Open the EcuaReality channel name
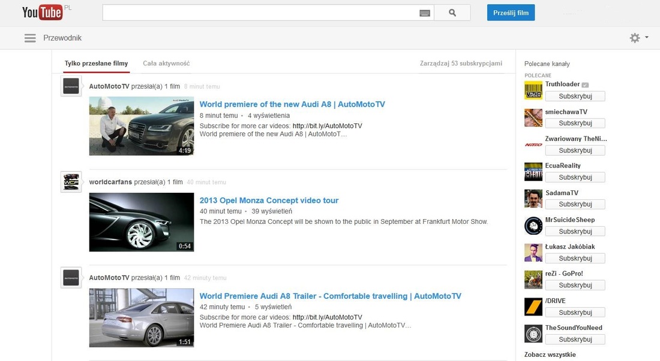Viewport: 660px width, 361px height. click(563, 165)
